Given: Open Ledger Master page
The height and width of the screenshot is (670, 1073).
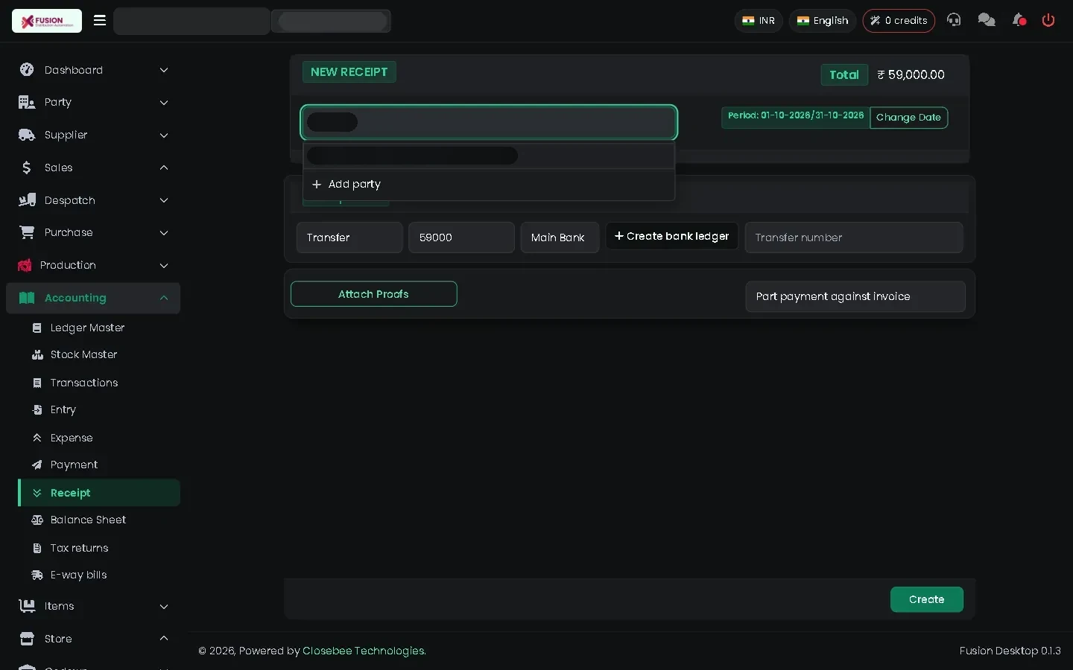Looking at the screenshot, I should [x=87, y=328].
